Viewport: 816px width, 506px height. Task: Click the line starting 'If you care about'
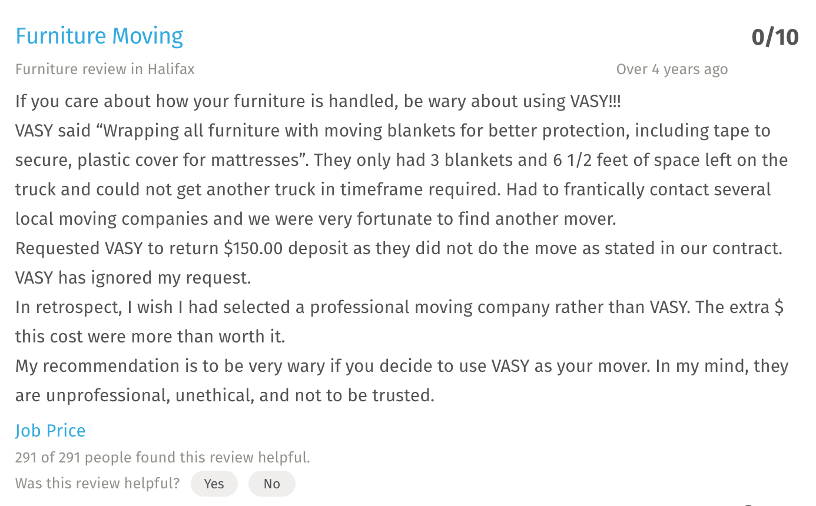click(318, 101)
